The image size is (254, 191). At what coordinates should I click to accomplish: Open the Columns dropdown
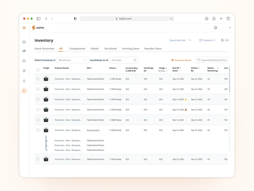207,40
